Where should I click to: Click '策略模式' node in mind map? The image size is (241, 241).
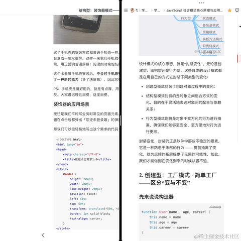tap(209, 32)
